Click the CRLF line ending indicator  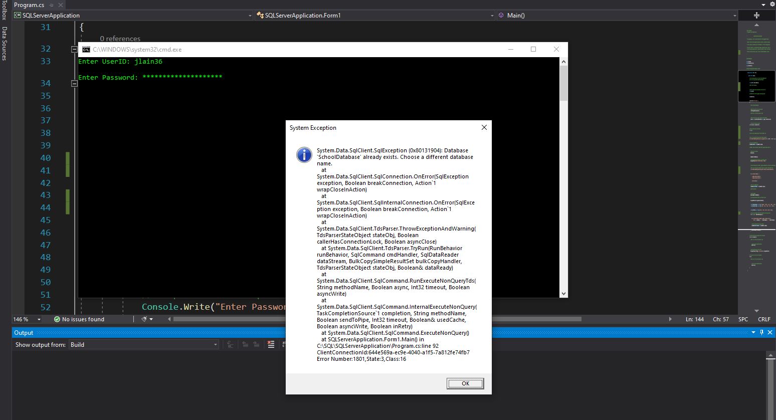point(764,319)
